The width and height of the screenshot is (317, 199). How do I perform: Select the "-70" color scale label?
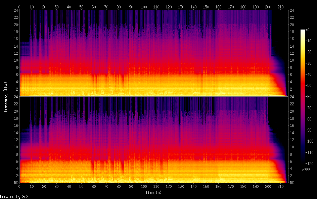point(308,108)
